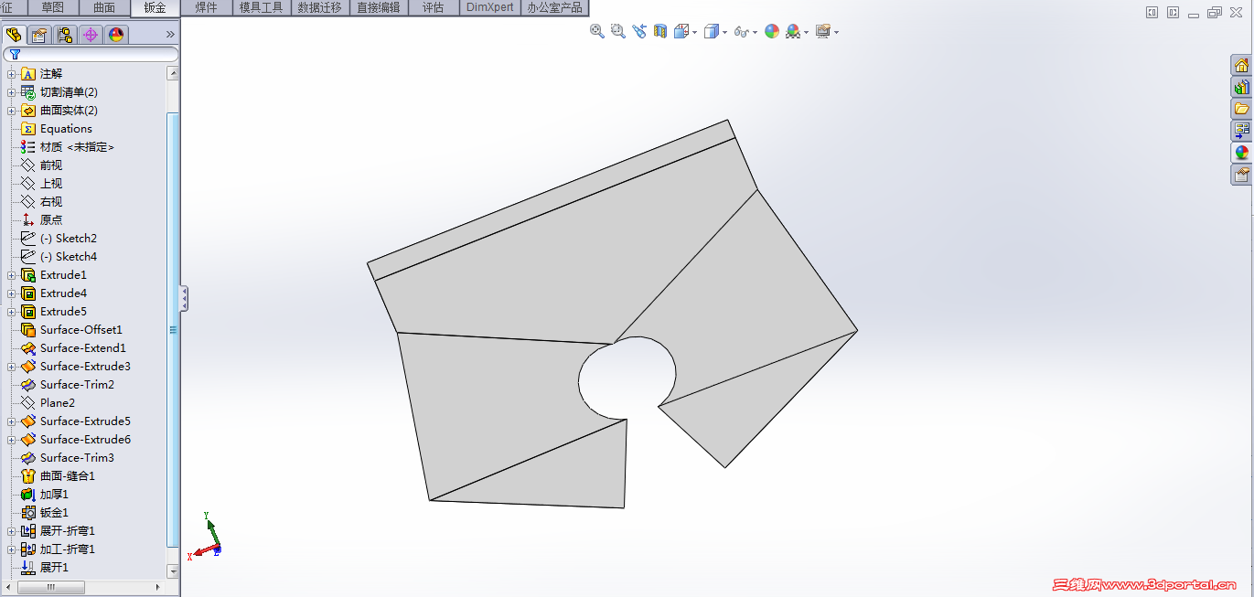Switch to the DimXpertManager crosshair tab

pyautogui.click(x=91, y=35)
